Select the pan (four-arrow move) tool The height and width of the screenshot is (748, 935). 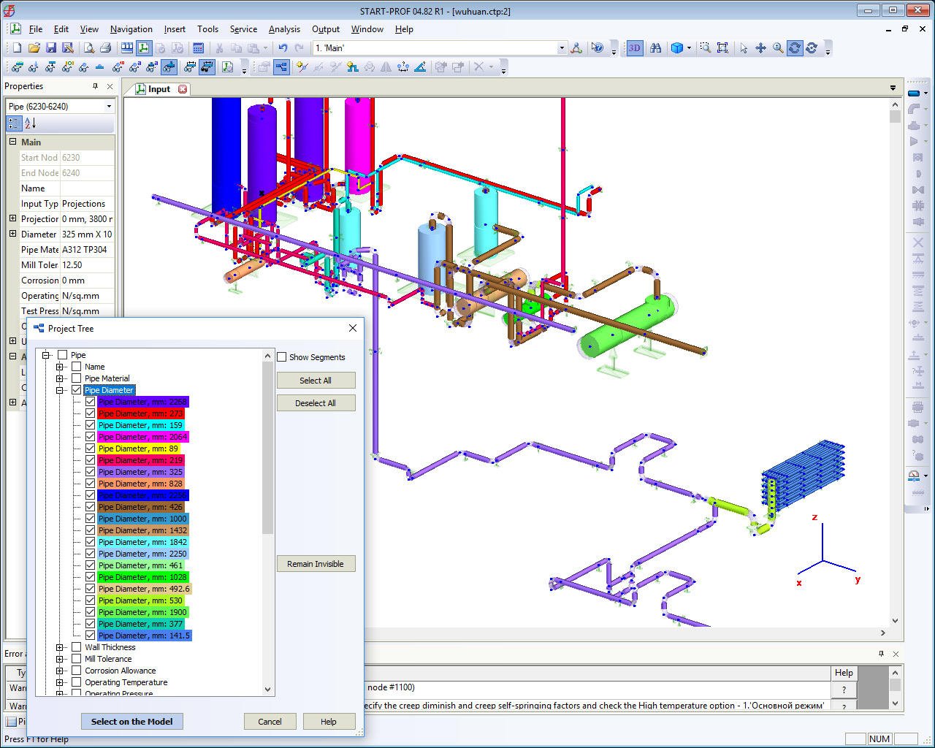pos(760,48)
